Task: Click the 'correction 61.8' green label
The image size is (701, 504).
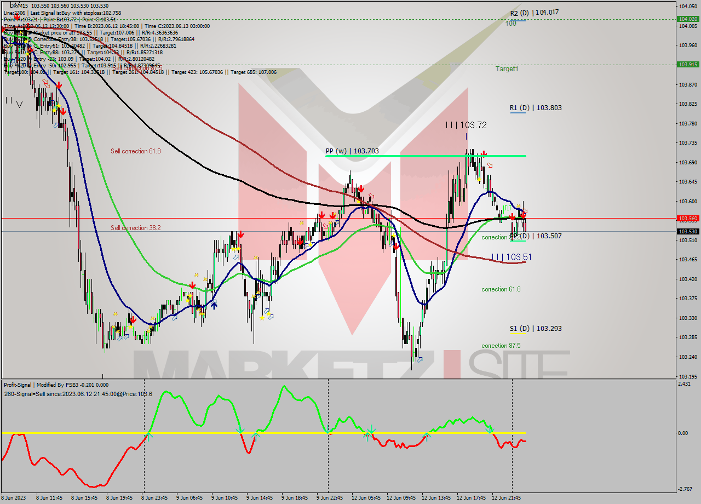Action: point(501,289)
